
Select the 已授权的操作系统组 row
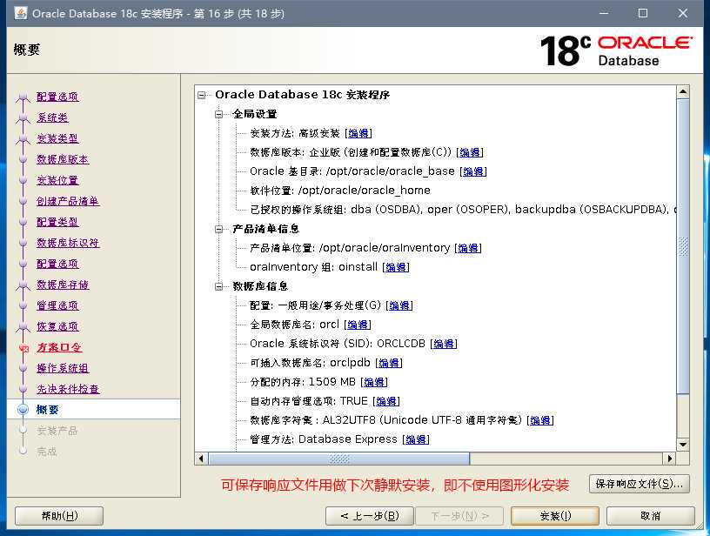click(x=463, y=210)
